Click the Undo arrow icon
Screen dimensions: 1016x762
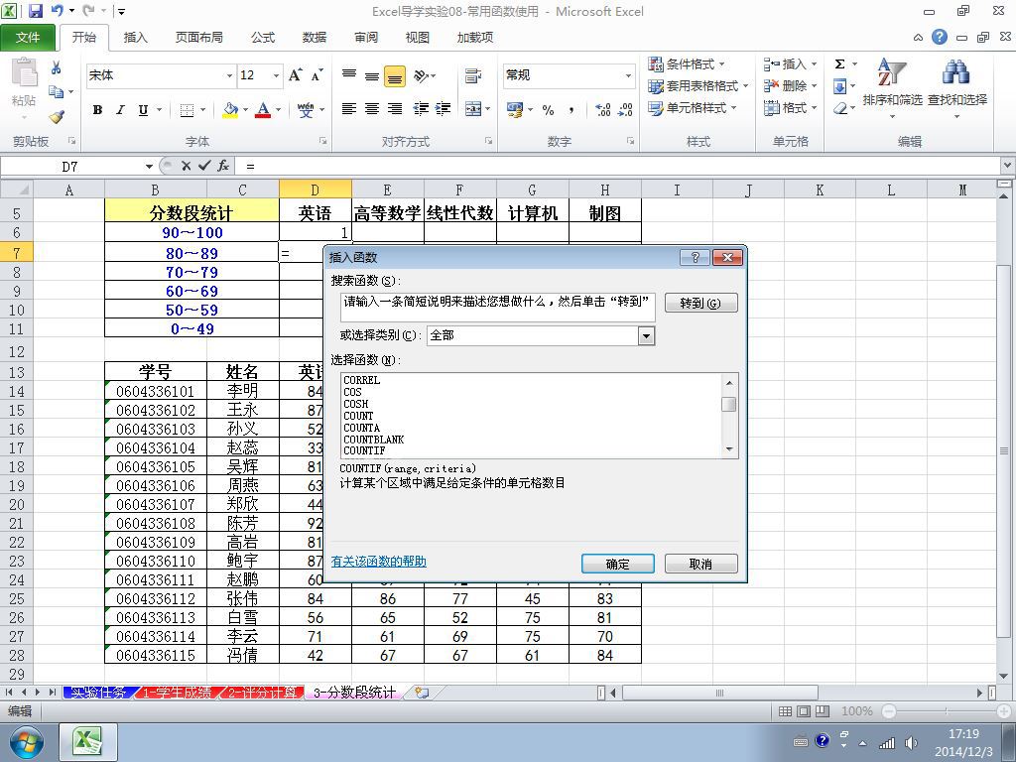click(57, 11)
